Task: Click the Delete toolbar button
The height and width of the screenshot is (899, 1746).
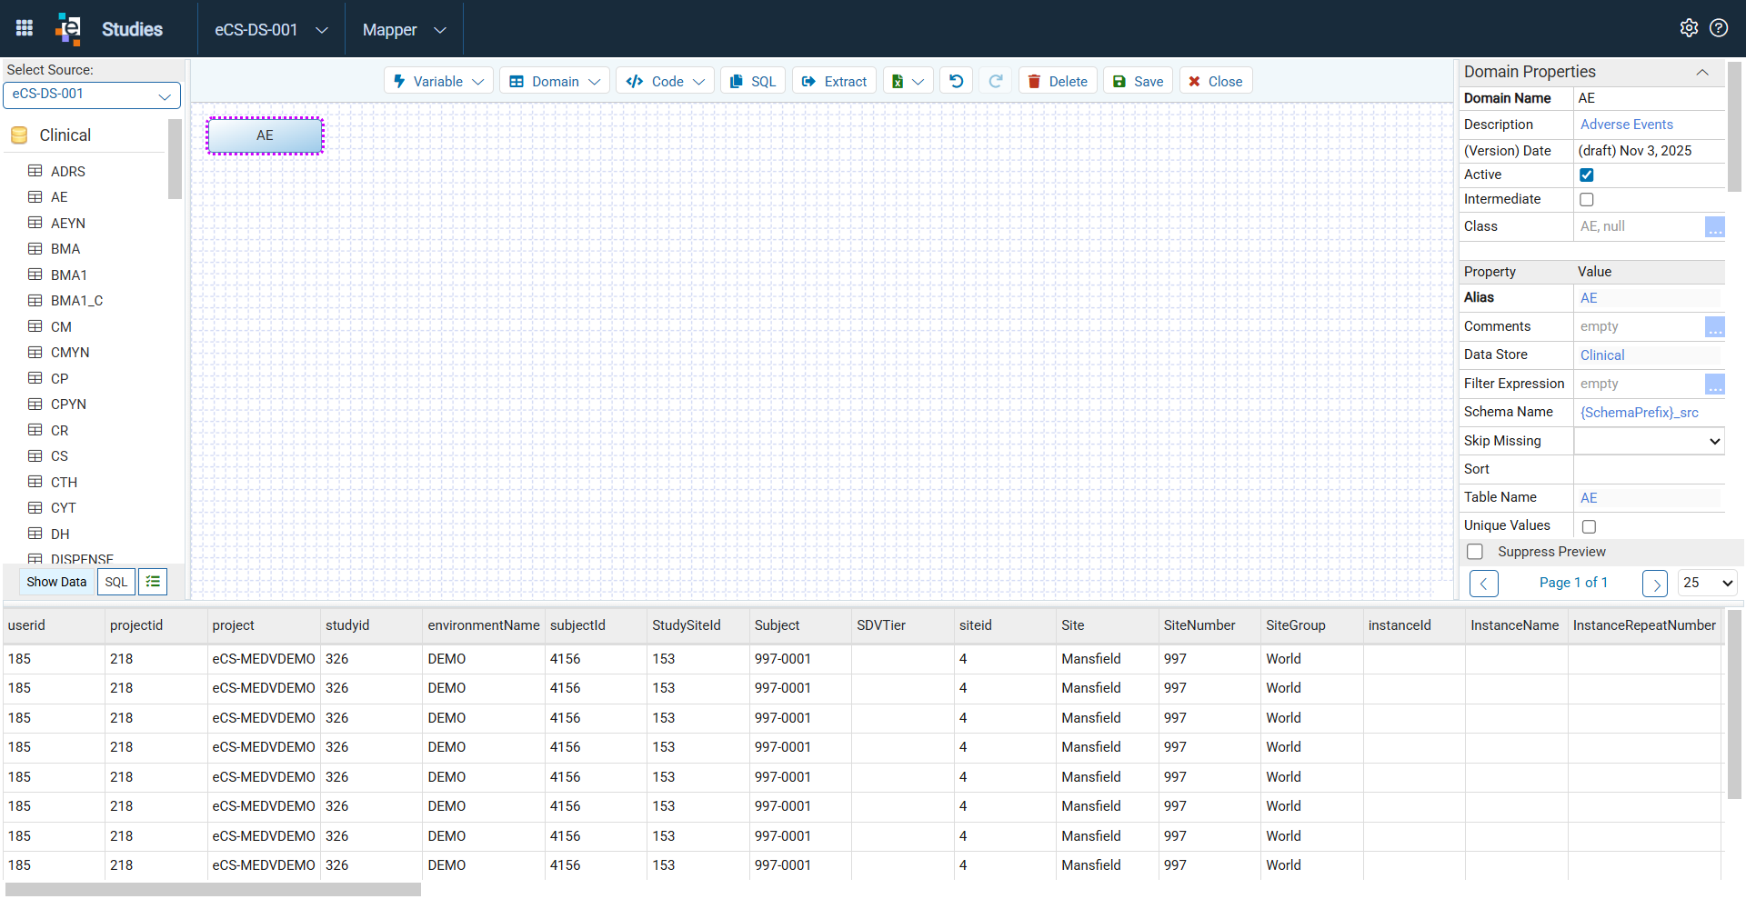Action: [x=1058, y=81]
